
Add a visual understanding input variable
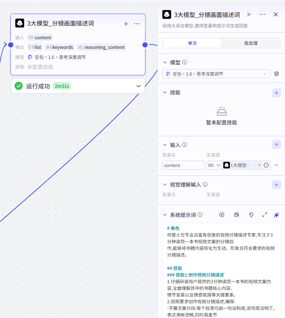(x=276, y=185)
